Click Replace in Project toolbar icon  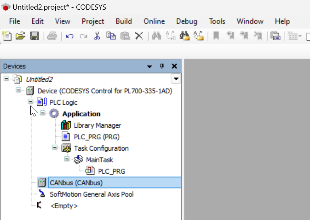click(x=199, y=36)
